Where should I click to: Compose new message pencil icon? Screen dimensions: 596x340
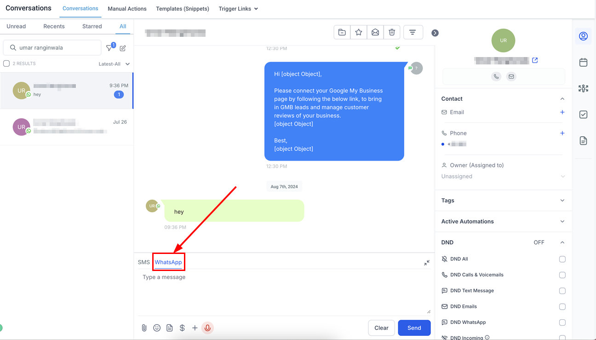pyautogui.click(x=123, y=48)
